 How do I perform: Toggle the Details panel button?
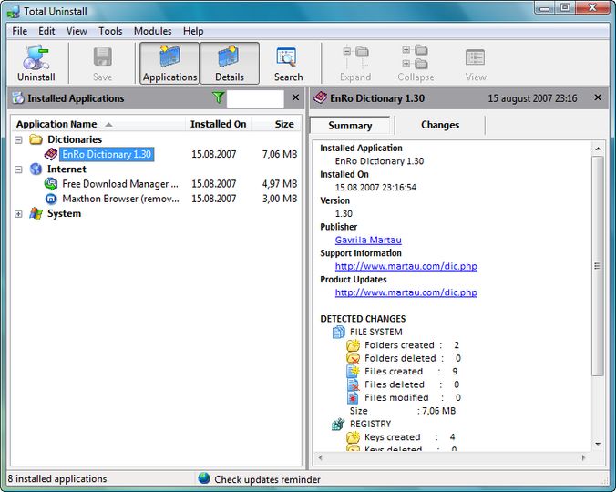(230, 63)
